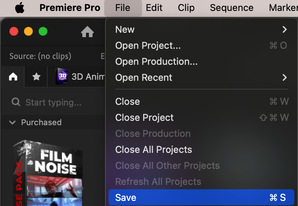
Task: Open the favorites star tab
Action: coord(36,76)
